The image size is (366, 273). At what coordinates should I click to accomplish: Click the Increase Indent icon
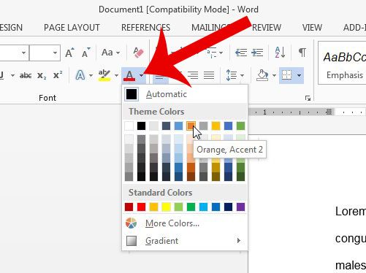pyautogui.click(x=257, y=53)
